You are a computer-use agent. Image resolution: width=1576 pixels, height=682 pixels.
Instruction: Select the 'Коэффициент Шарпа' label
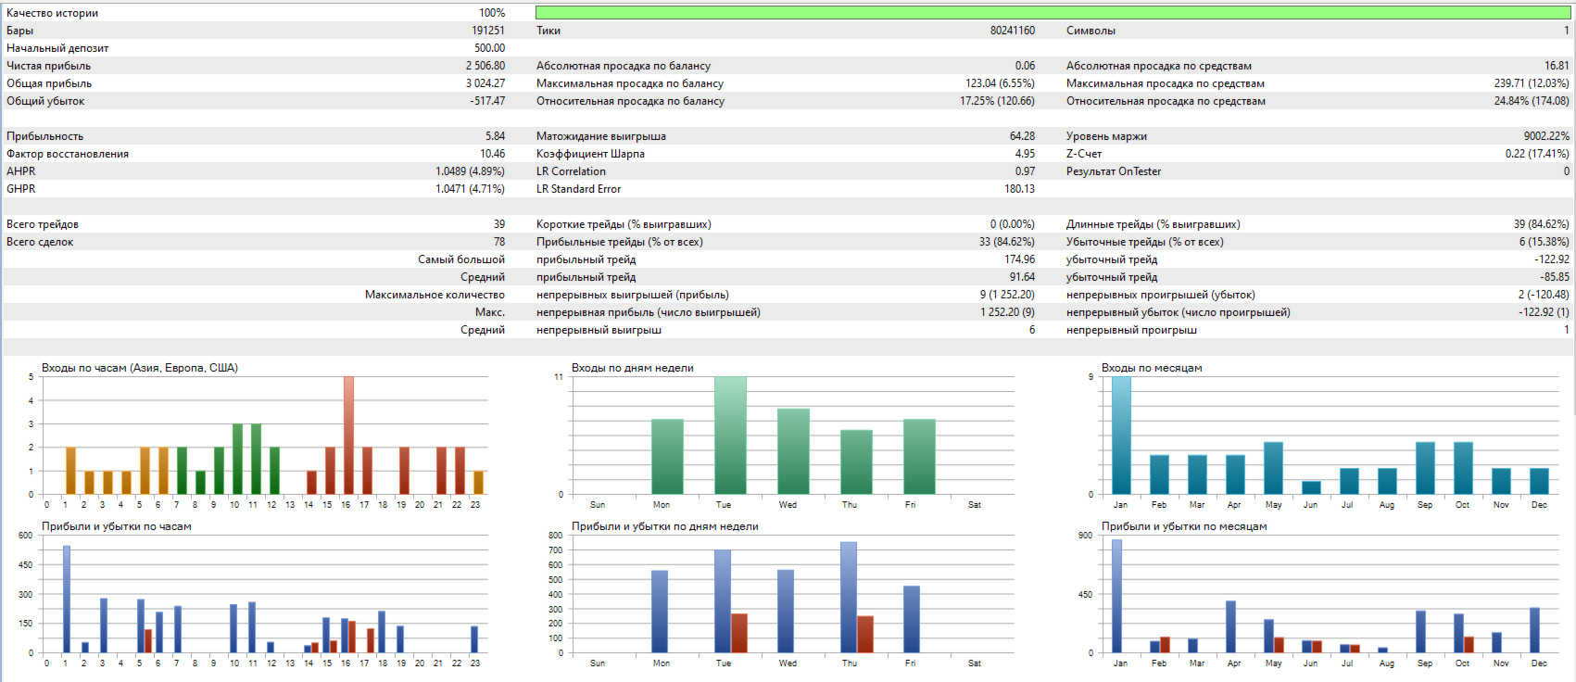590,154
